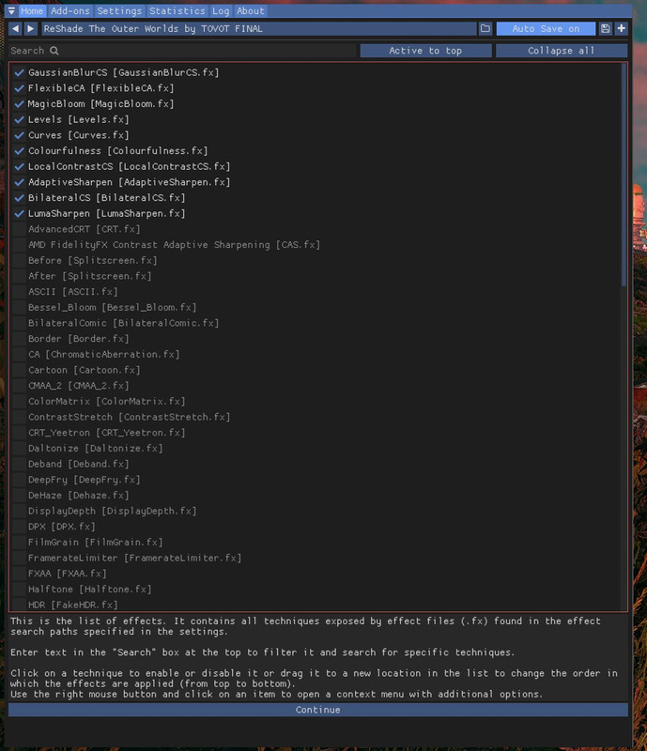Select the FramerateLimiter technique row

click(x=134, y=558)
